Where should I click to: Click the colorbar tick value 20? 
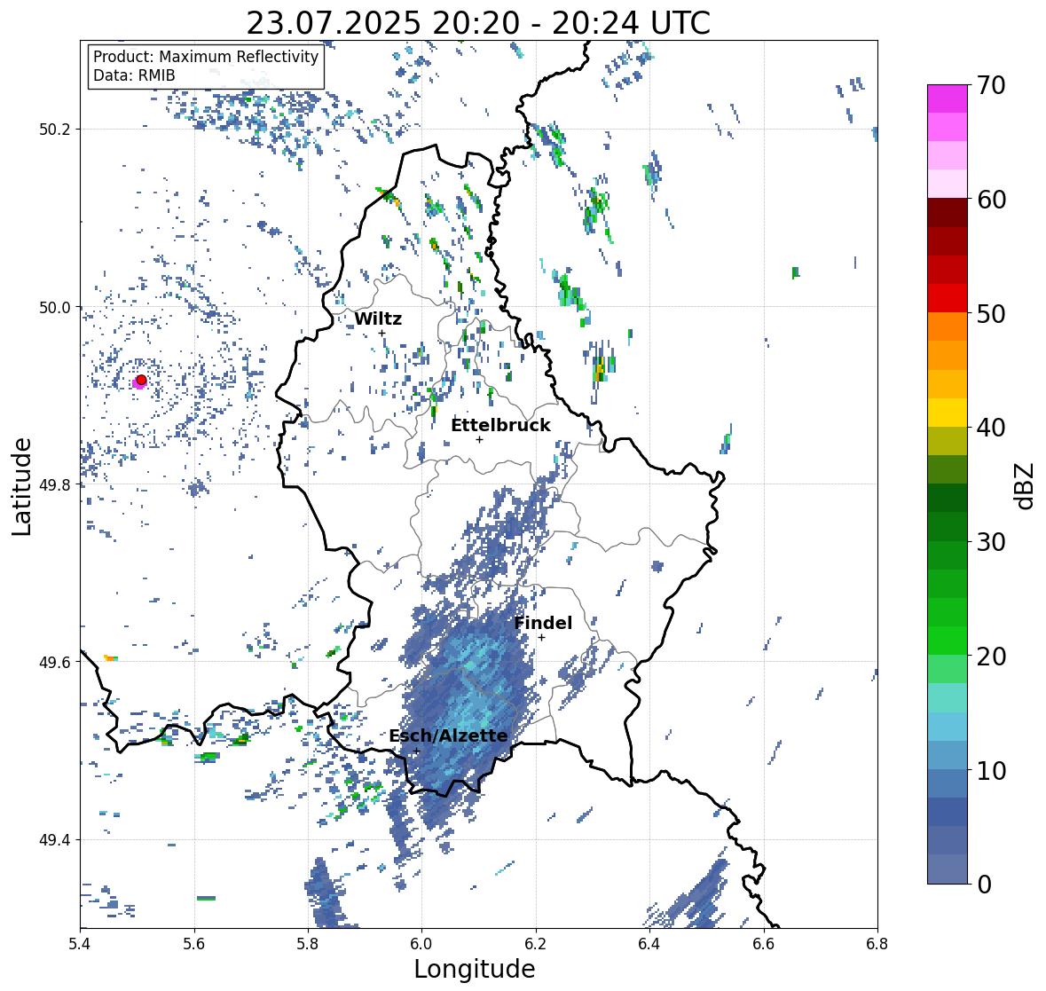pyautogui.click(x=991, y=657)
